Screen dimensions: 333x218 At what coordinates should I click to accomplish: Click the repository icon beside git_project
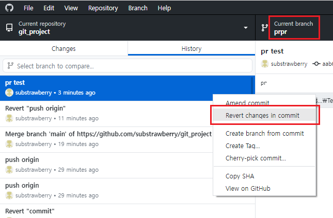coord(9,28)
